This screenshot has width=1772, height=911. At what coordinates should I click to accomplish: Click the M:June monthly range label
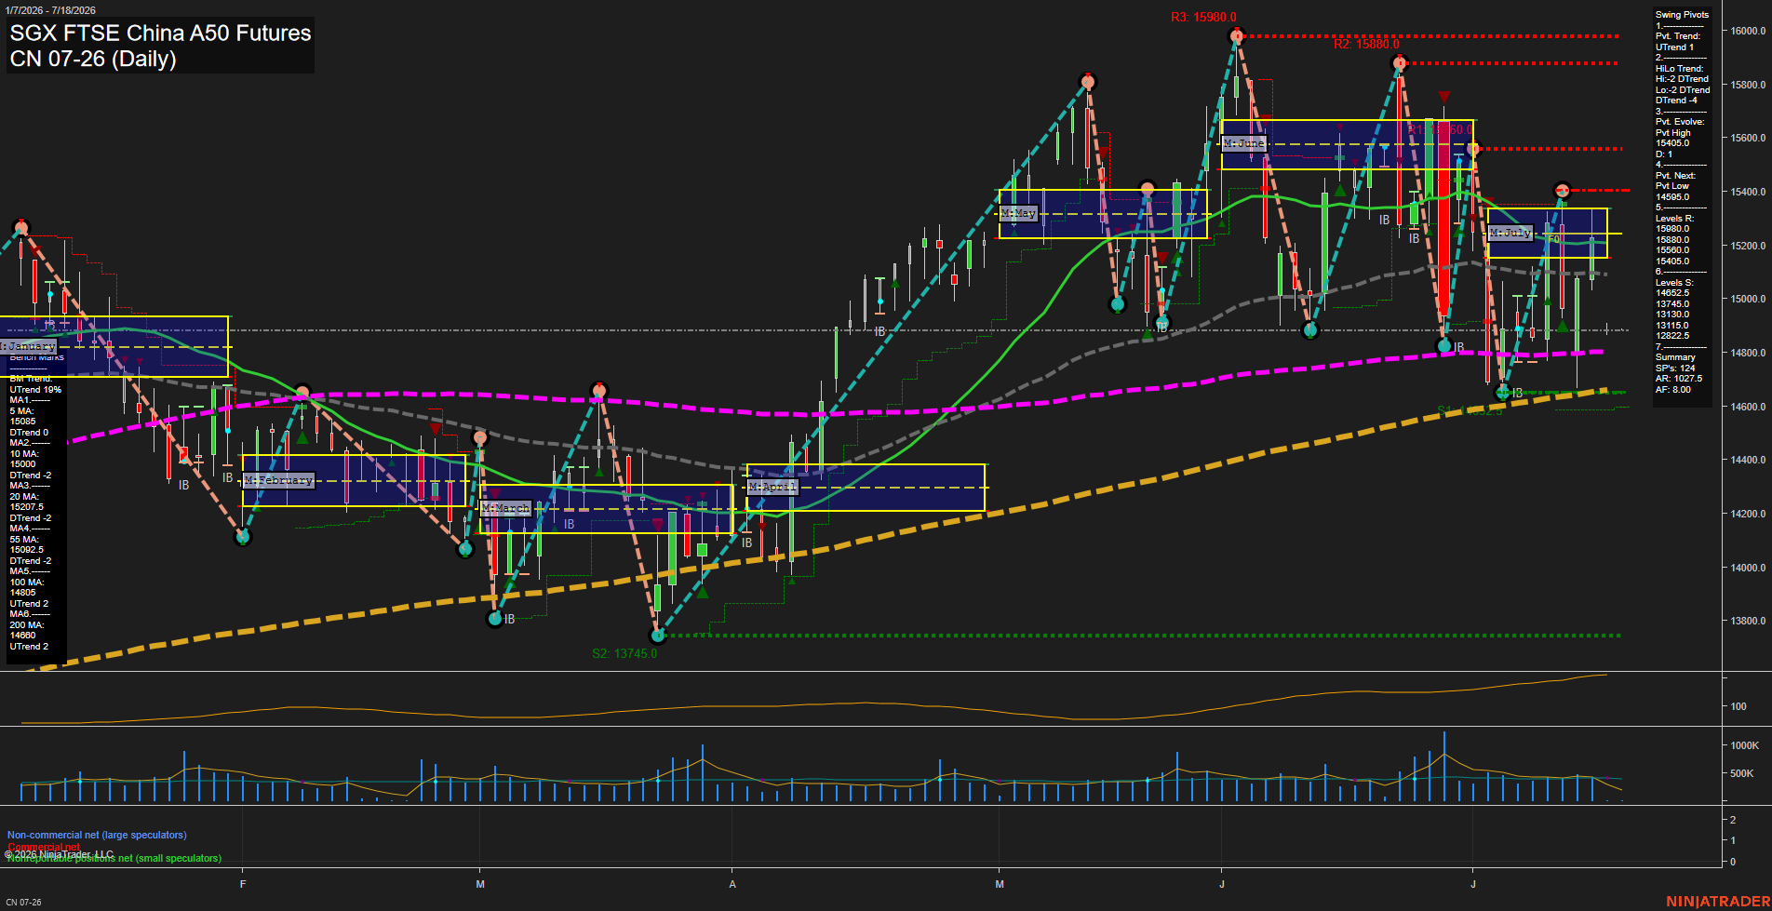click(1243, 143)
